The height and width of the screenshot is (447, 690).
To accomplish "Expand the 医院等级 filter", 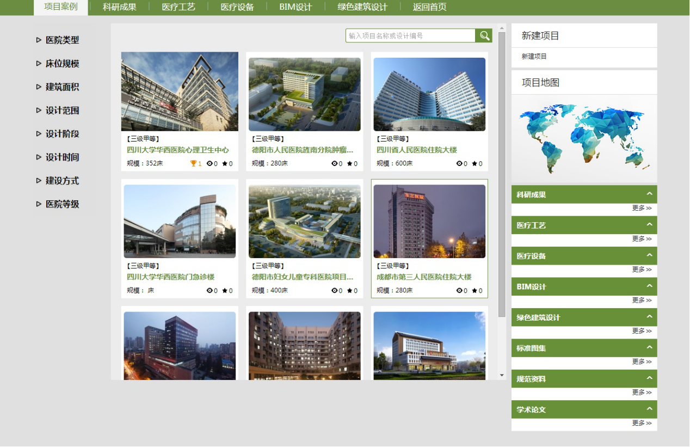I will (x=39, y=204).
